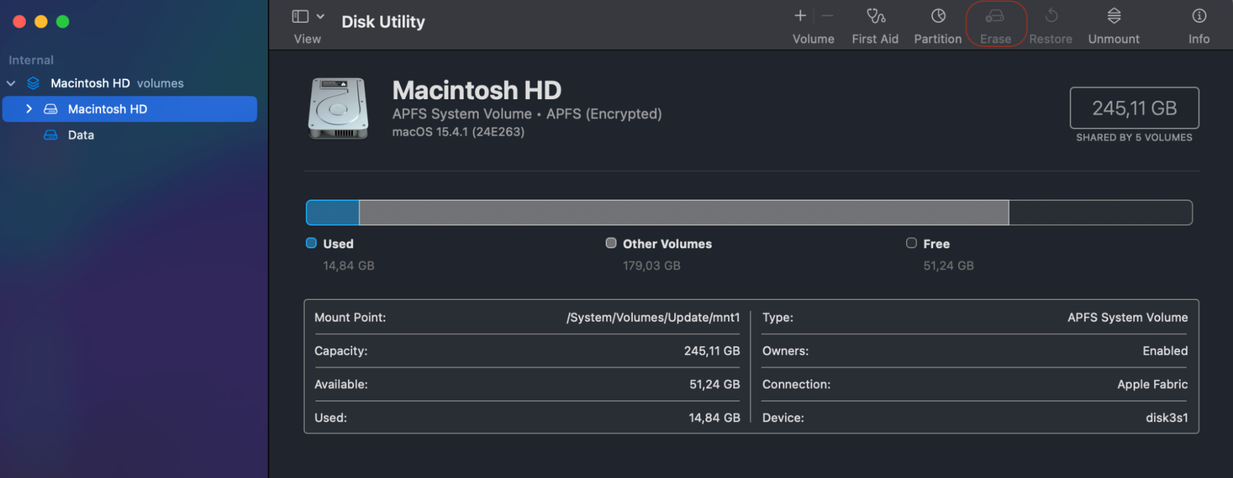Click the mount point path /System/Volumes/Update/mnt1
1233x478 pixels.
point(653,317)
